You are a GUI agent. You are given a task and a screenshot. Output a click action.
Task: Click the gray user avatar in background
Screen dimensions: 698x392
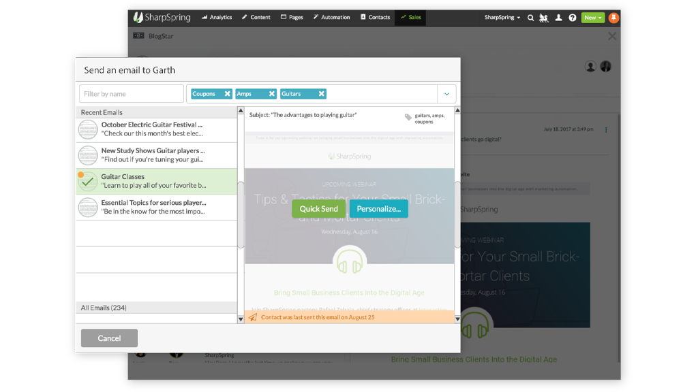click(590, 67)
